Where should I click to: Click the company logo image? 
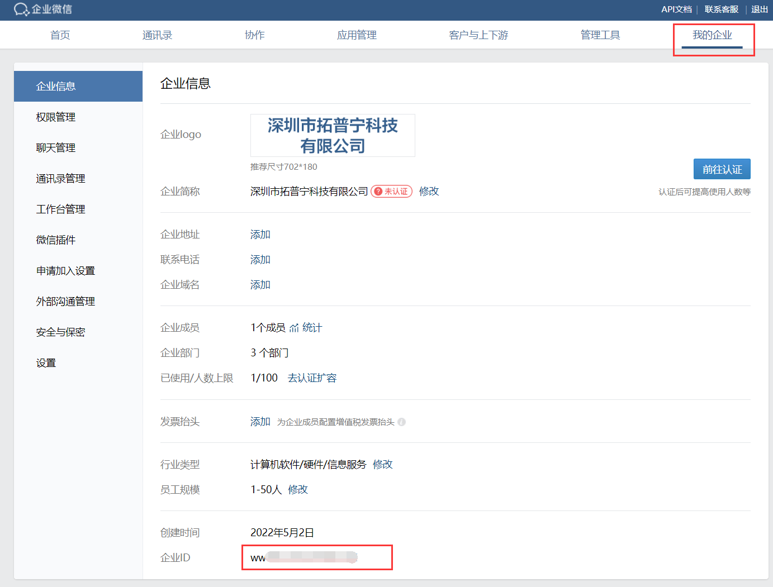(x=333, y=136)
